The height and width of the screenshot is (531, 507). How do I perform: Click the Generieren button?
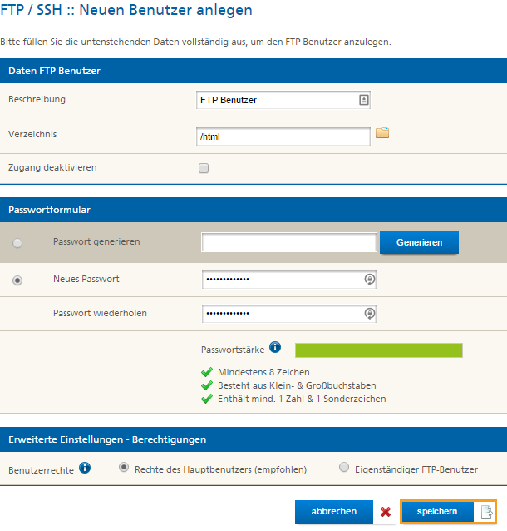pyautogui.click(x=419, y=242)
